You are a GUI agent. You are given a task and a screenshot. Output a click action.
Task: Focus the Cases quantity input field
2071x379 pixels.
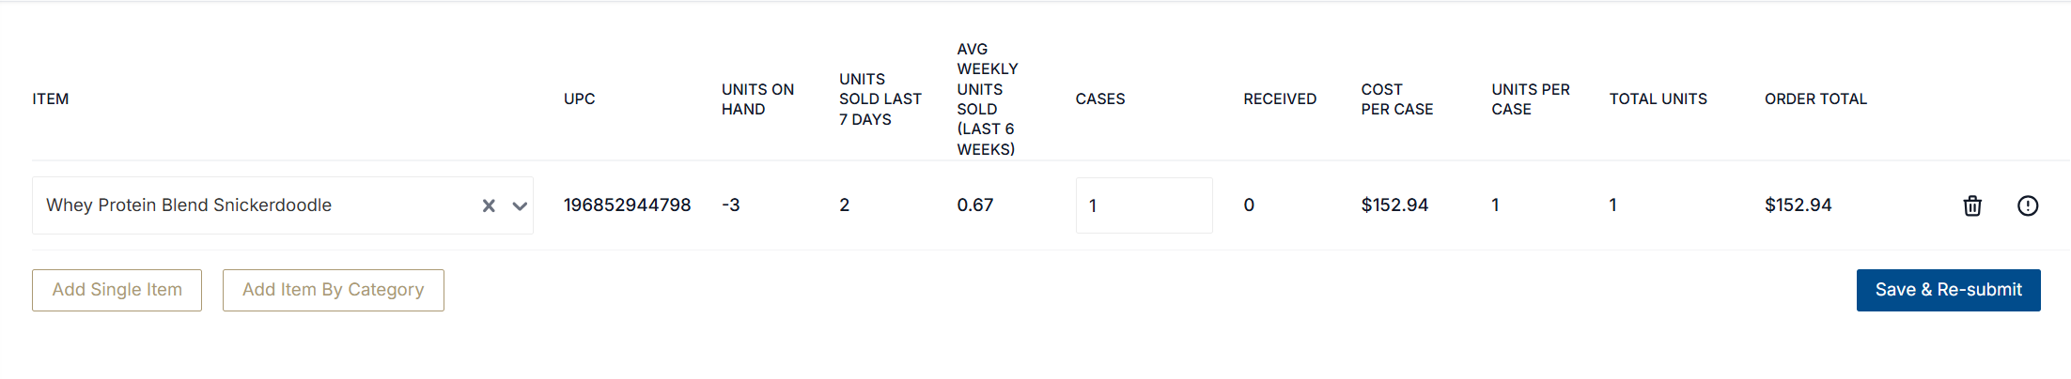coord(1144,205)
